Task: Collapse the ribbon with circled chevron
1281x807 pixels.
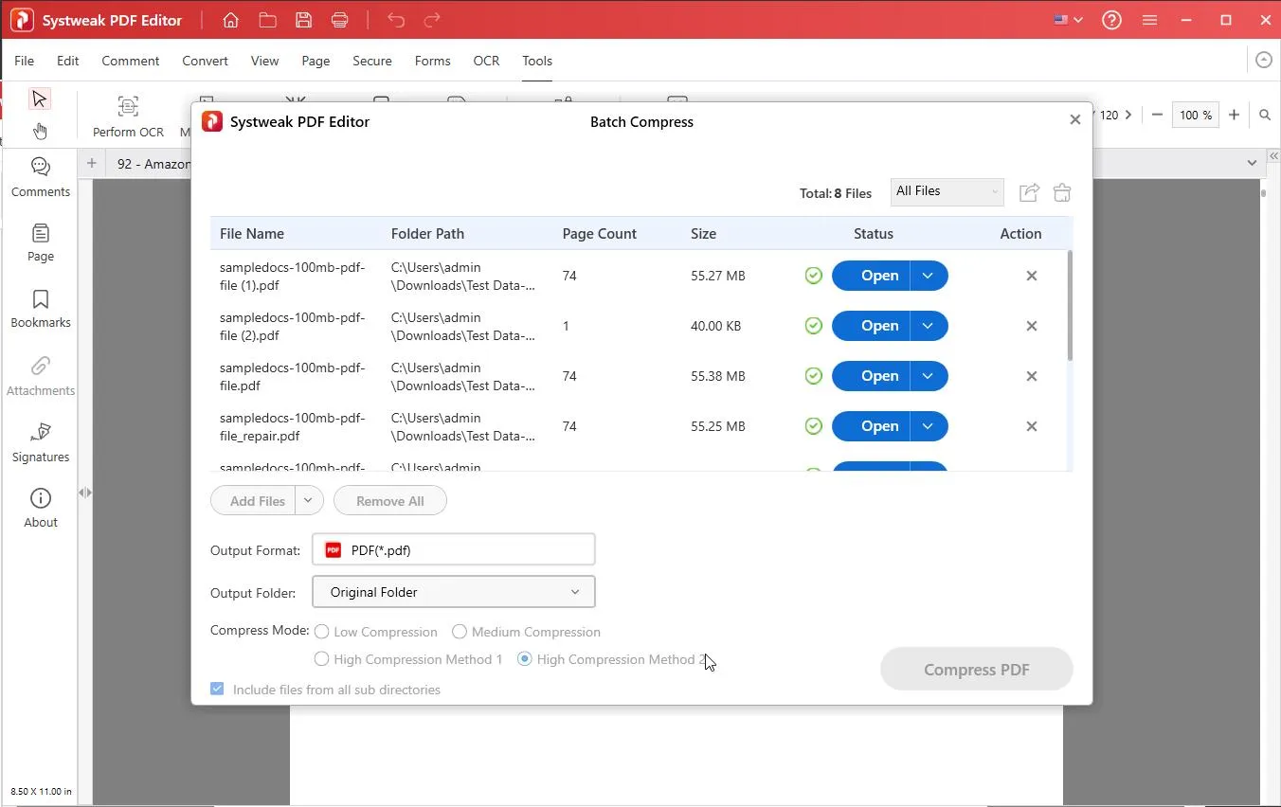Action: pos(1263,60)
